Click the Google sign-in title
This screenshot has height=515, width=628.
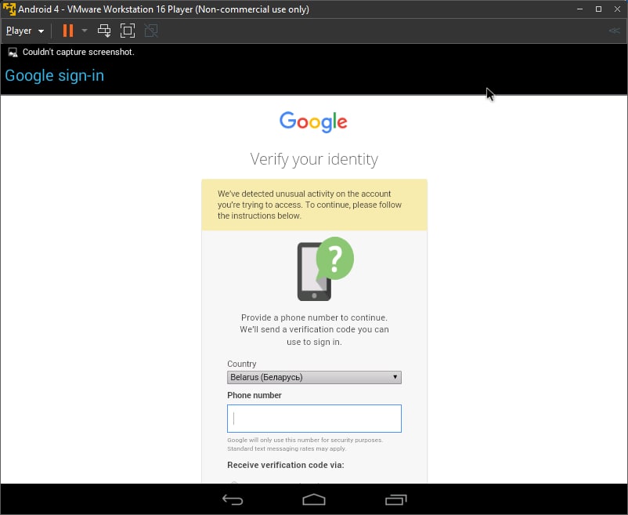click(55, 76)
